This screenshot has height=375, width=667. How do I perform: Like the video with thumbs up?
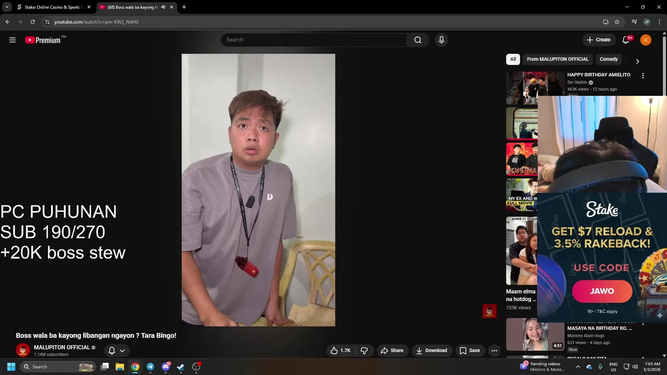click(x=340, y=351)
